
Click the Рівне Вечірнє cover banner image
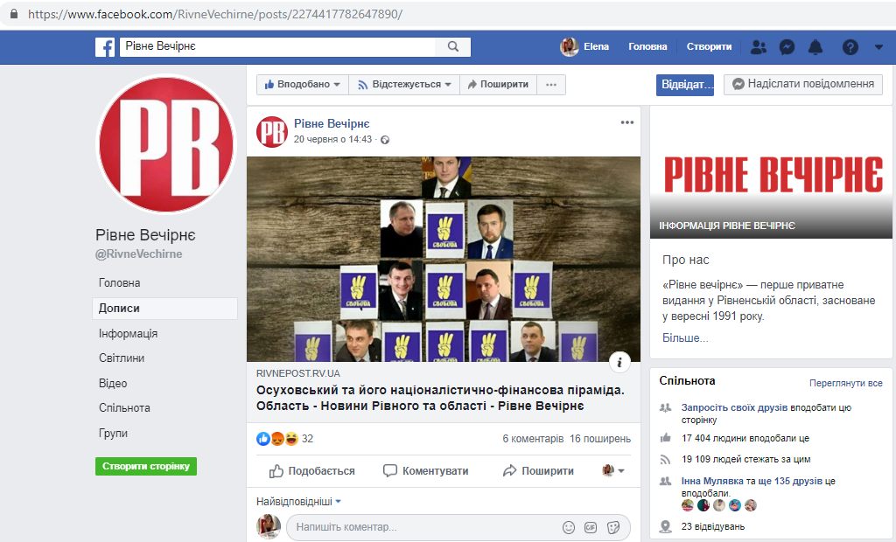coord(772,172)
